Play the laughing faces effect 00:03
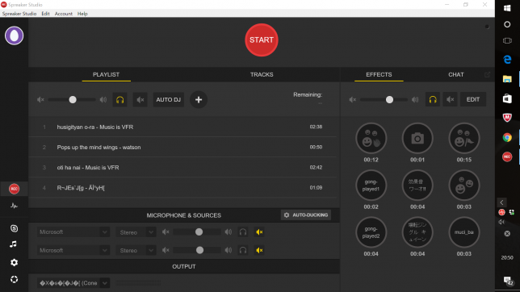This screenshot has width=520, height=292. [x=463, y=186]
